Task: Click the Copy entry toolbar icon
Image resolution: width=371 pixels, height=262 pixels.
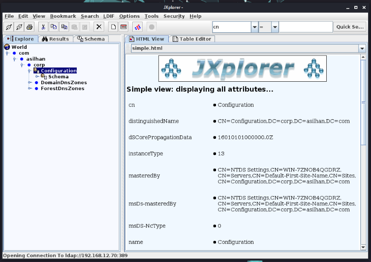Action: (54, 27)
